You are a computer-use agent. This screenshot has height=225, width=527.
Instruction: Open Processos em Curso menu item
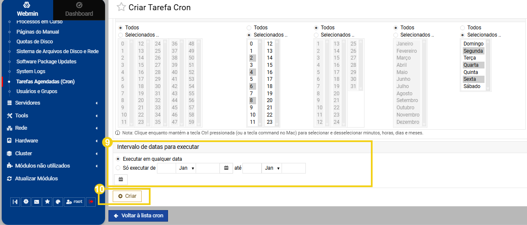[39, 22]
